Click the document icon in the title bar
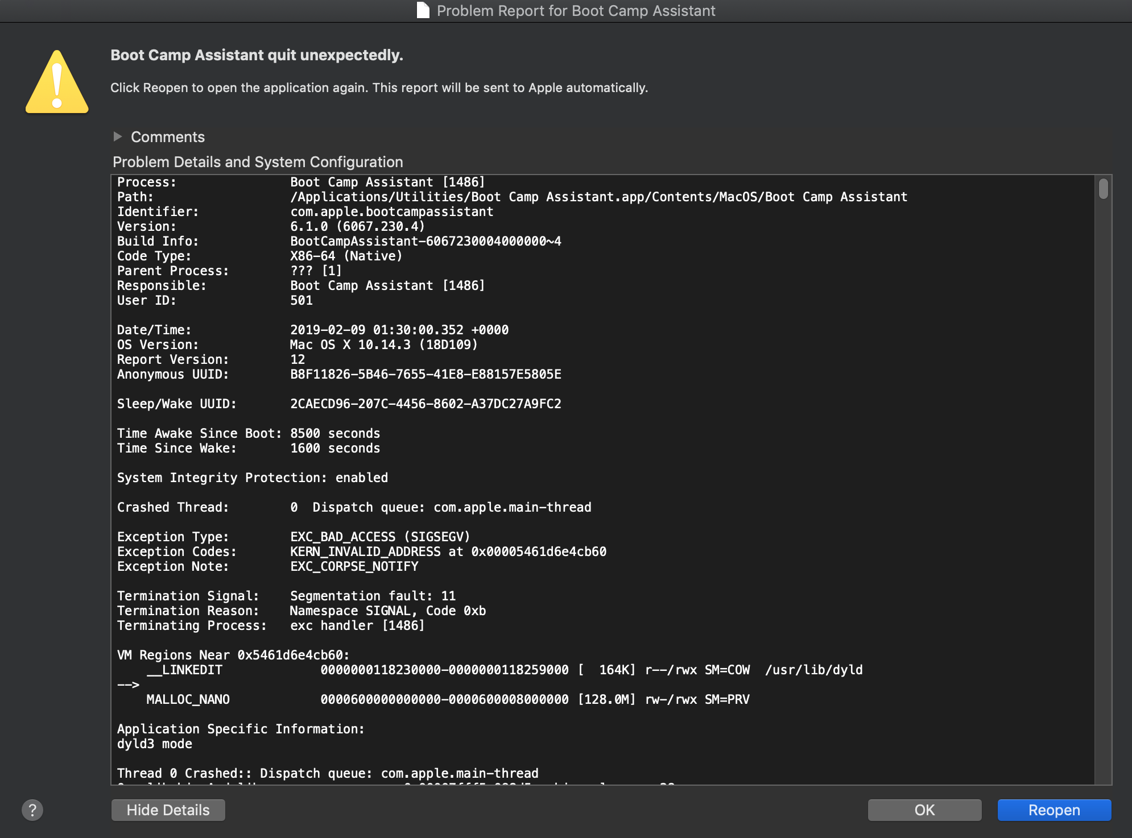Image resolution: width=1132 pixels, height=838 pixels. click(423, 10)
